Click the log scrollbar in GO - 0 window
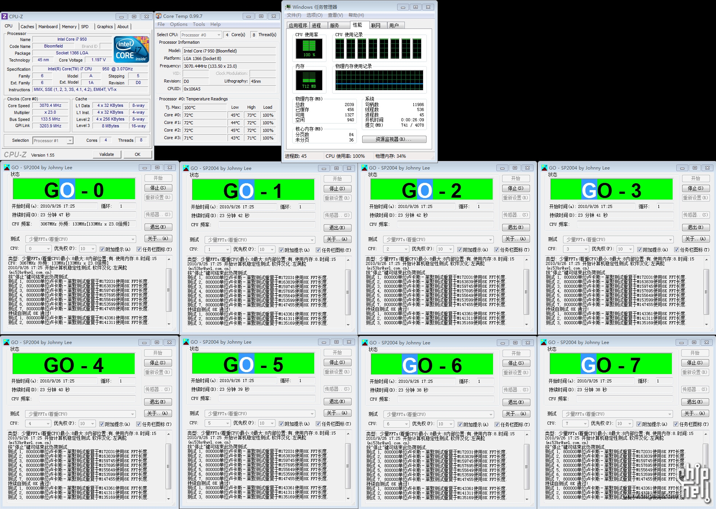The height and width of the screenshot is (509, 716). tap(169, 291)
